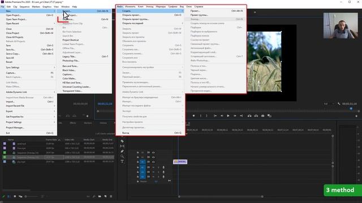Export a frame with the camera icon
This screenshot has width=362, height=203.
(x=262, y=116)
